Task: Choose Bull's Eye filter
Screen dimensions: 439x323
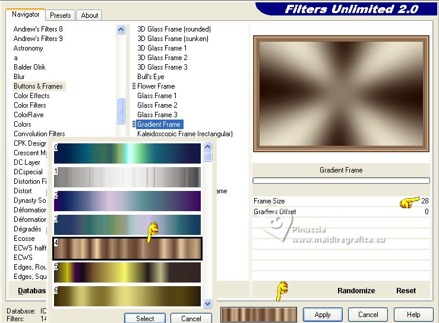Action: (x=151, y=77)
